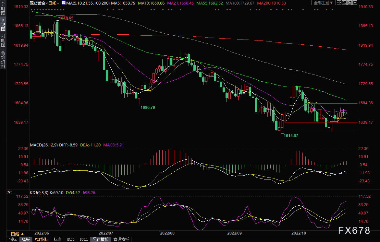Screen dimensions: 380x242
Task: Open the <日线> period dropdown in title
Action: [x=52, y=3]
